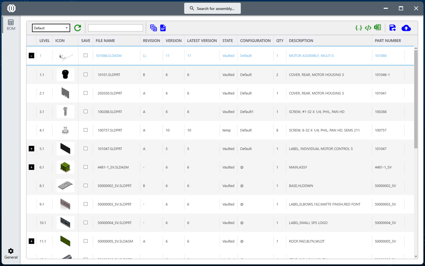
Task: Collapse the top-level 101086.SLDASM assembly
Action: tap(31, 55)
